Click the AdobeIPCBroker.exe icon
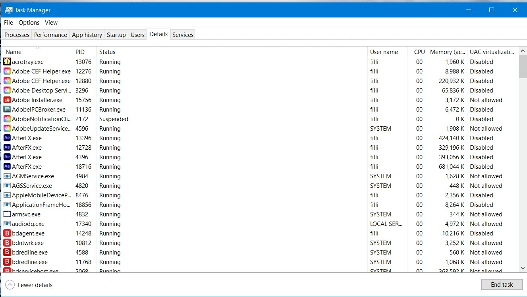The image size is (527, 297). [7, 109]
